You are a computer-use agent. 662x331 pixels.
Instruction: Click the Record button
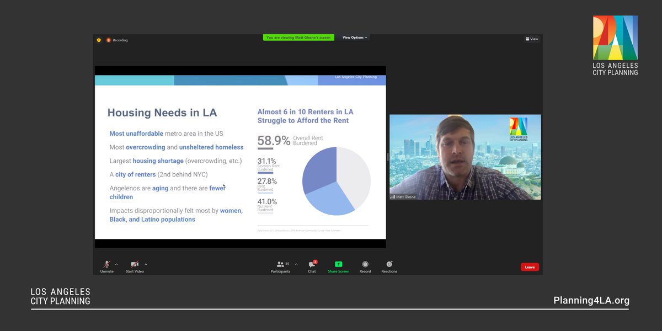tap(365, 266)
